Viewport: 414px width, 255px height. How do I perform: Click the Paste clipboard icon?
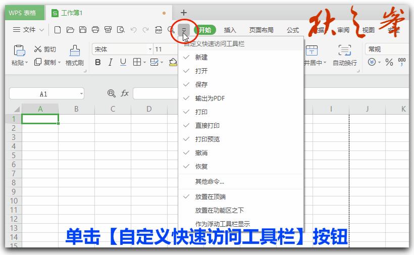tap(19, 50)
